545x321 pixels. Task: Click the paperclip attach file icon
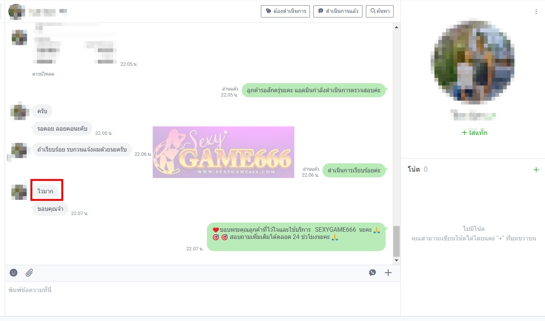tap(29, 273)
